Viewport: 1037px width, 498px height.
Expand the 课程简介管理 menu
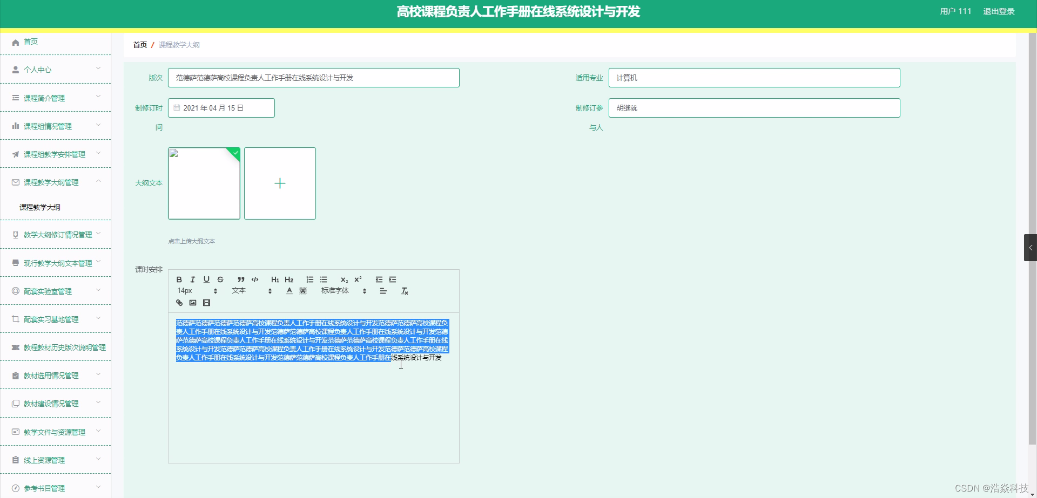(55, 98)
